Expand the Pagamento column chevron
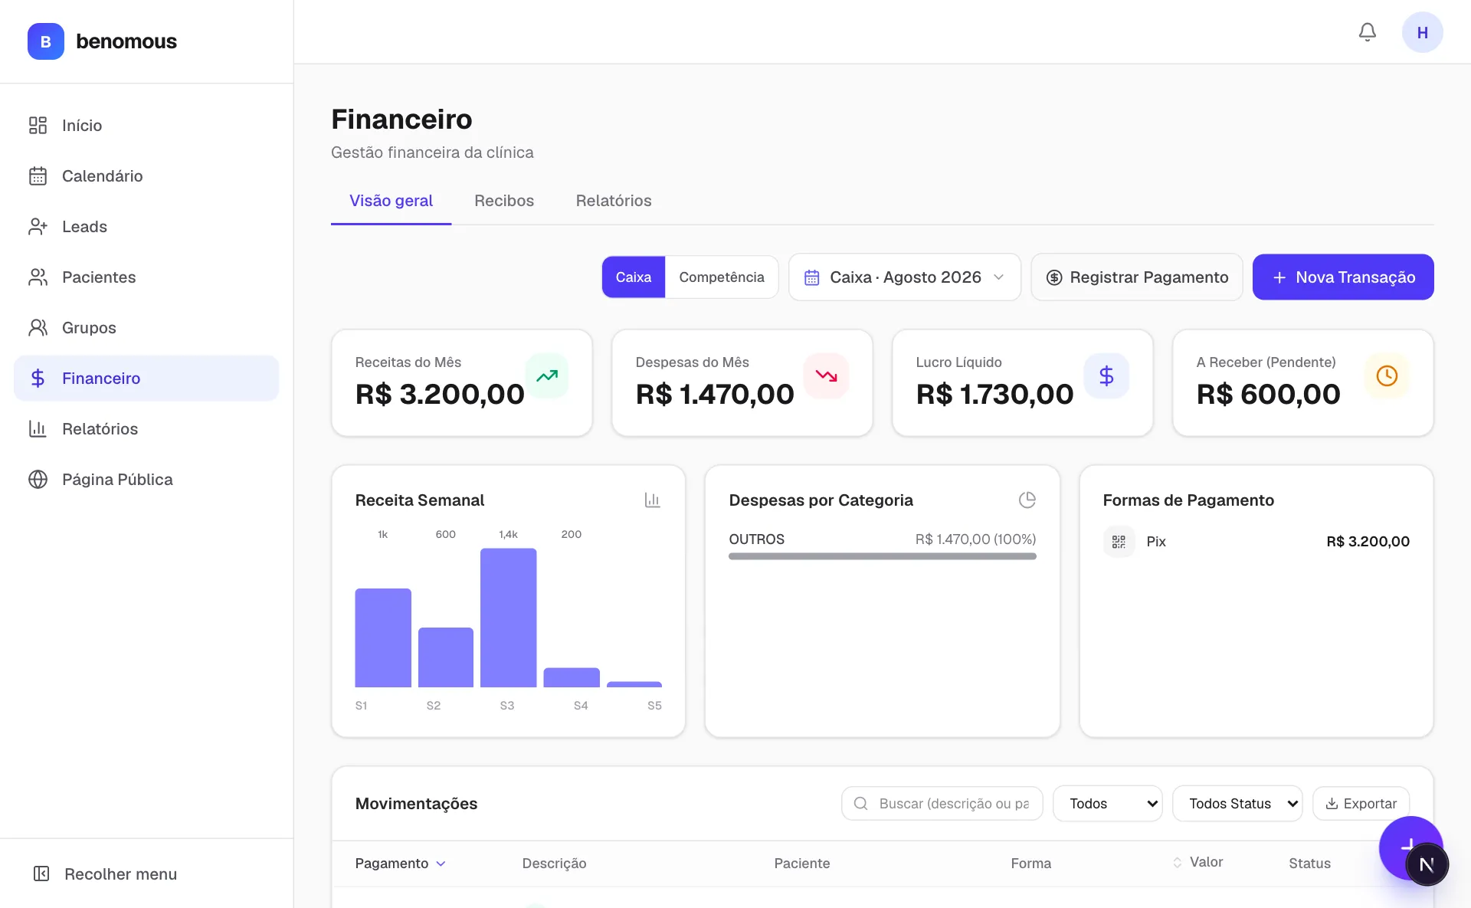The image size is (1471, 908). click(441, 864)
